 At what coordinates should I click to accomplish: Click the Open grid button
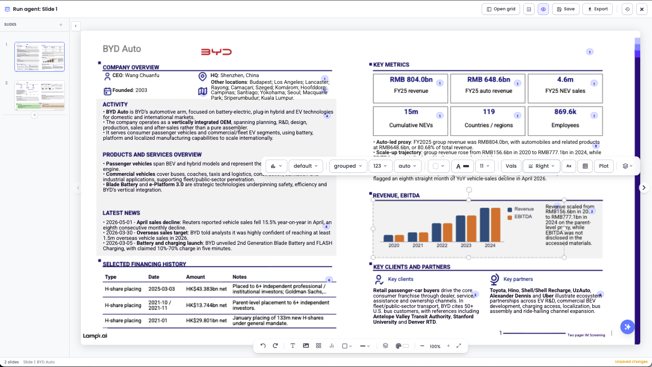[501, 9]
